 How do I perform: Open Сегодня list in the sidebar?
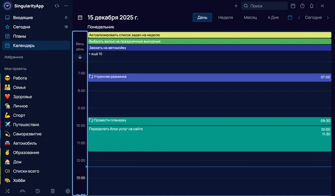(x=36, y=27)
